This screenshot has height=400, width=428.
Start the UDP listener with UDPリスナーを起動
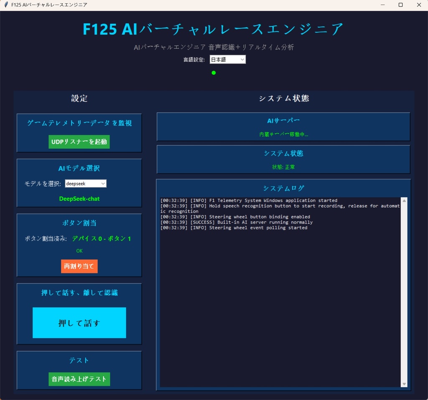[79, 142]
